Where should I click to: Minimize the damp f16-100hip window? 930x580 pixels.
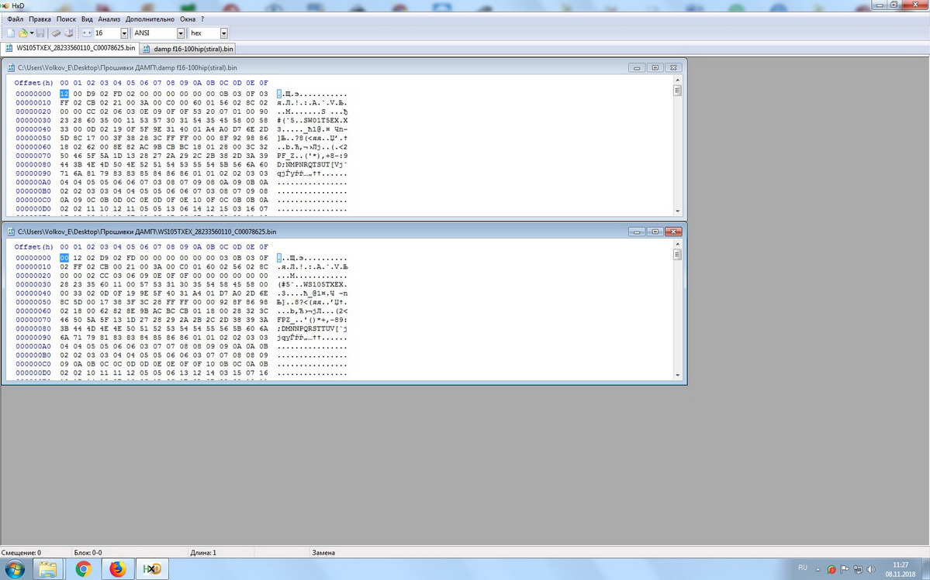pyautogui.click(x=636, y=67)
